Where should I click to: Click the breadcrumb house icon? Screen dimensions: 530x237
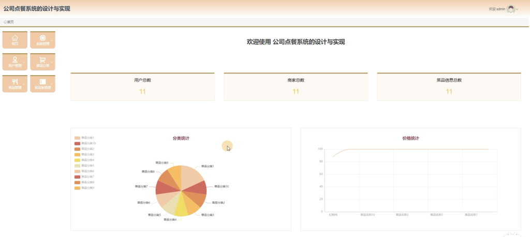click(x=5, y=22)
